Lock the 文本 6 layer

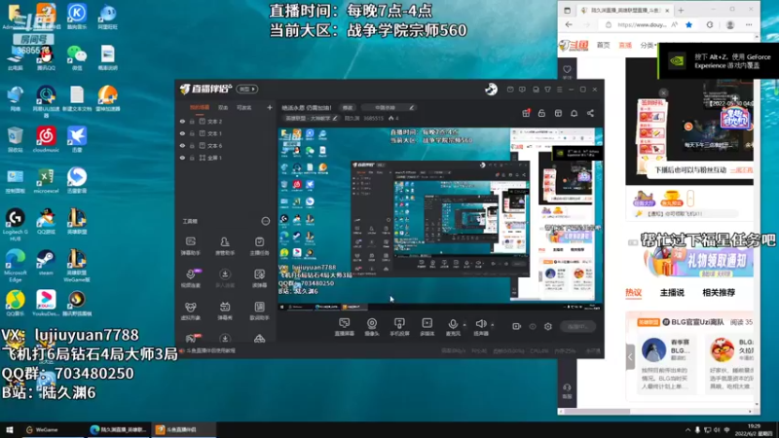click(x=192, y=145)
